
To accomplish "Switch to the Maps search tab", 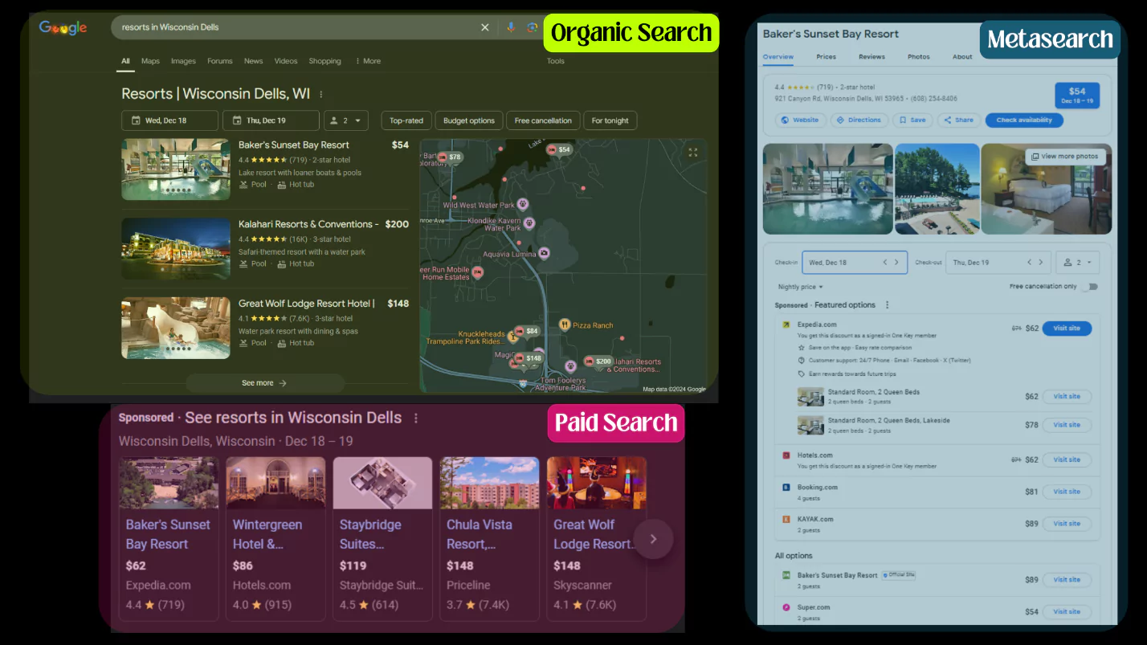I will pyautogui.click(x=150, y=61).
